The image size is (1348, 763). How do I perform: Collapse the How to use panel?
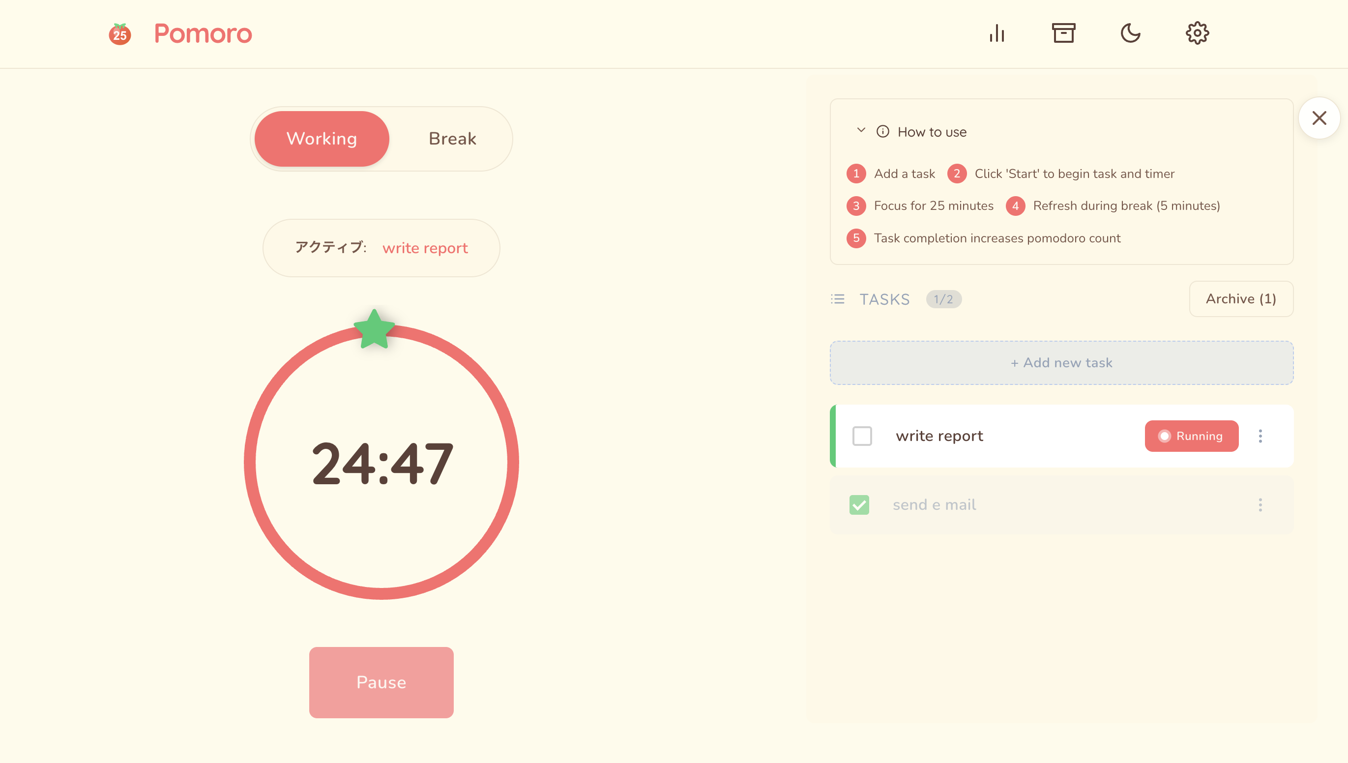point(860,130)
